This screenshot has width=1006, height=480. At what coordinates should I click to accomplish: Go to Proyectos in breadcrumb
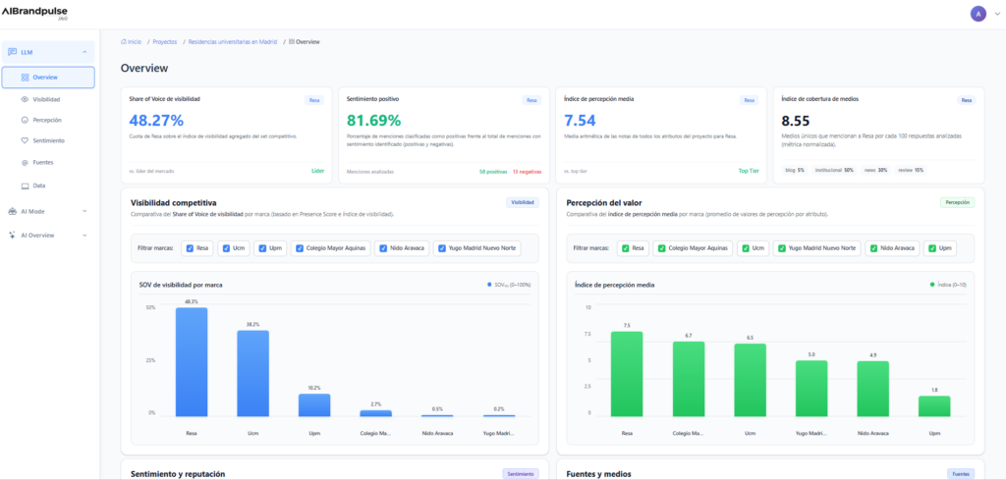tap(164, 42)
